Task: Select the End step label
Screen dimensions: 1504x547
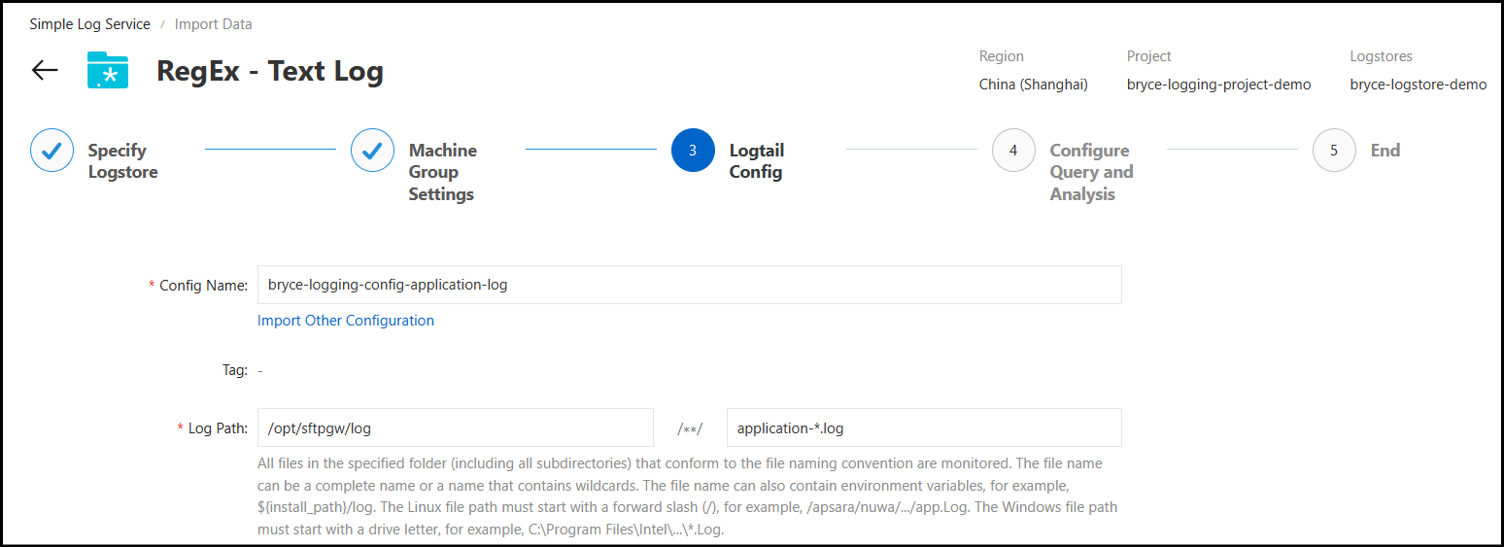Action: (1385, 151)
